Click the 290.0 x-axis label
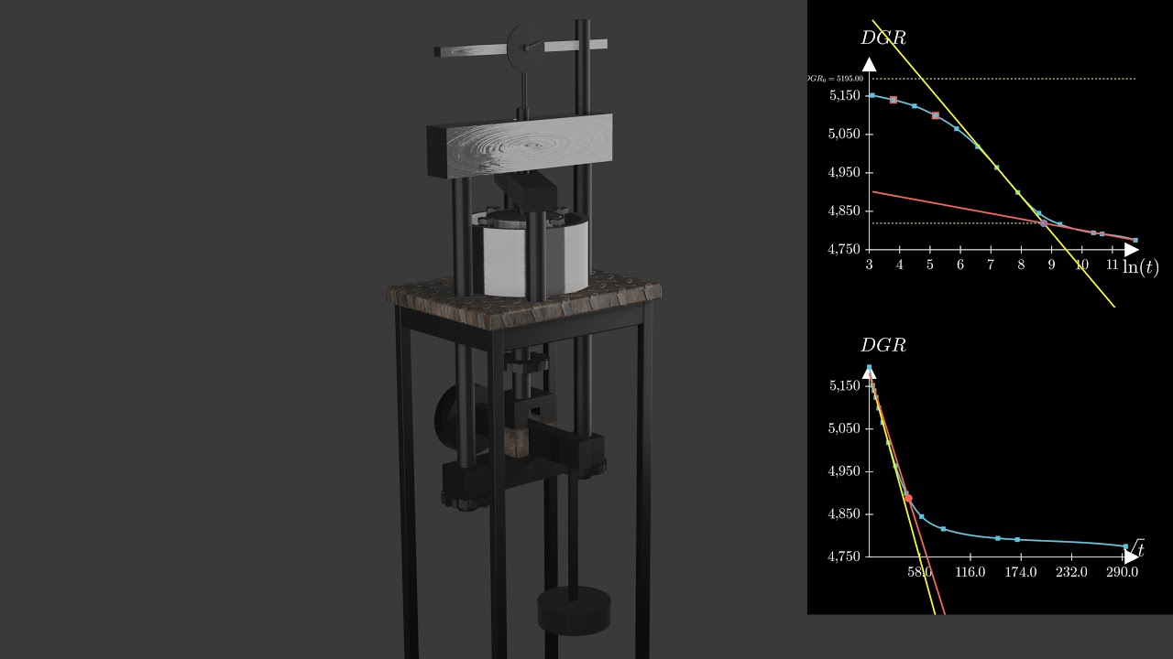This screenshot has width=1173, height=659. point(1122,572)
